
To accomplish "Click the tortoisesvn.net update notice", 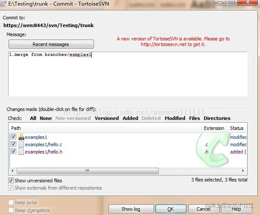I will click(x=173, y=42).
